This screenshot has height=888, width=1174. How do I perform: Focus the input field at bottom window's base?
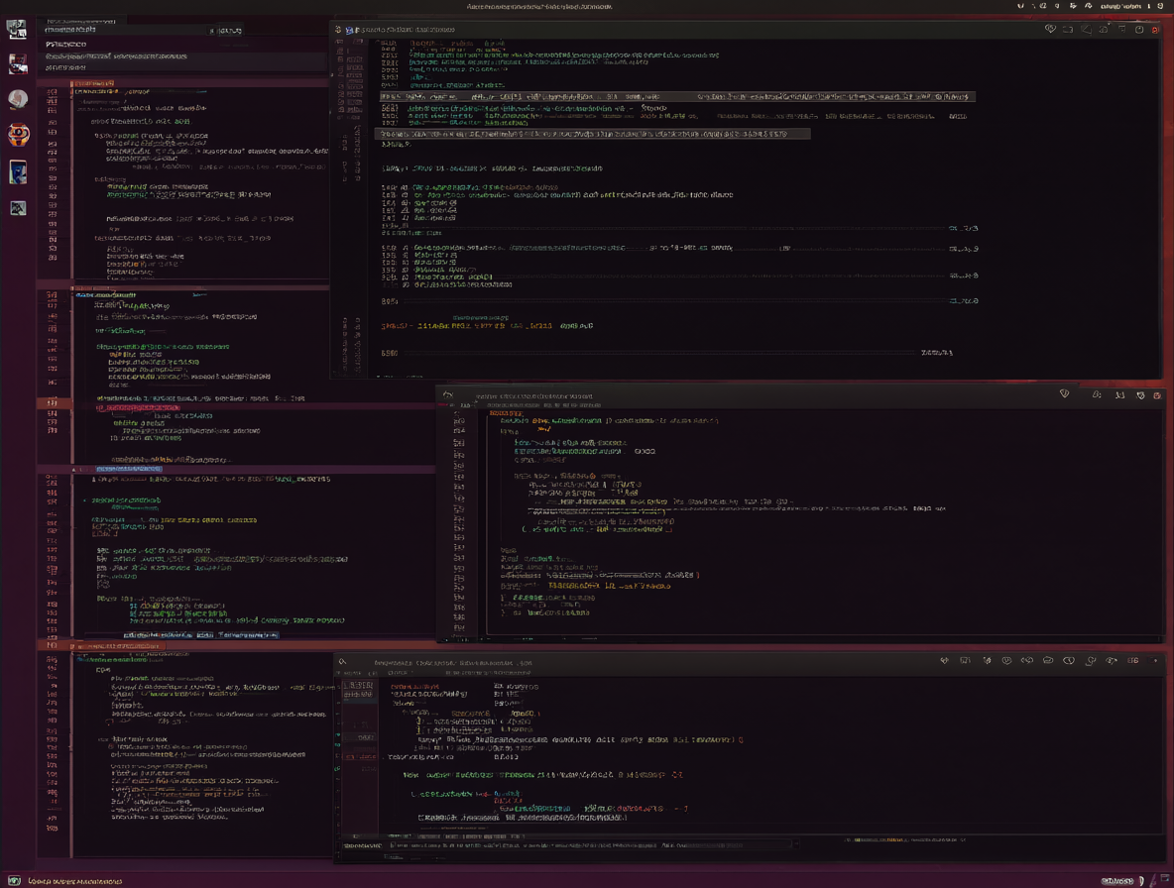590,845
